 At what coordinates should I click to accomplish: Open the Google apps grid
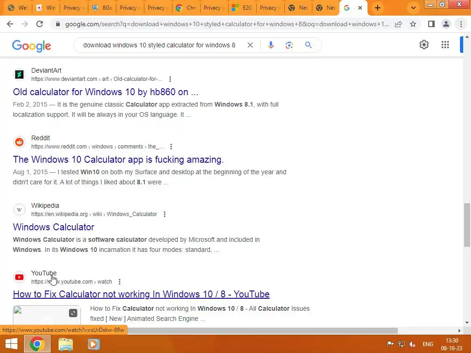445,45
